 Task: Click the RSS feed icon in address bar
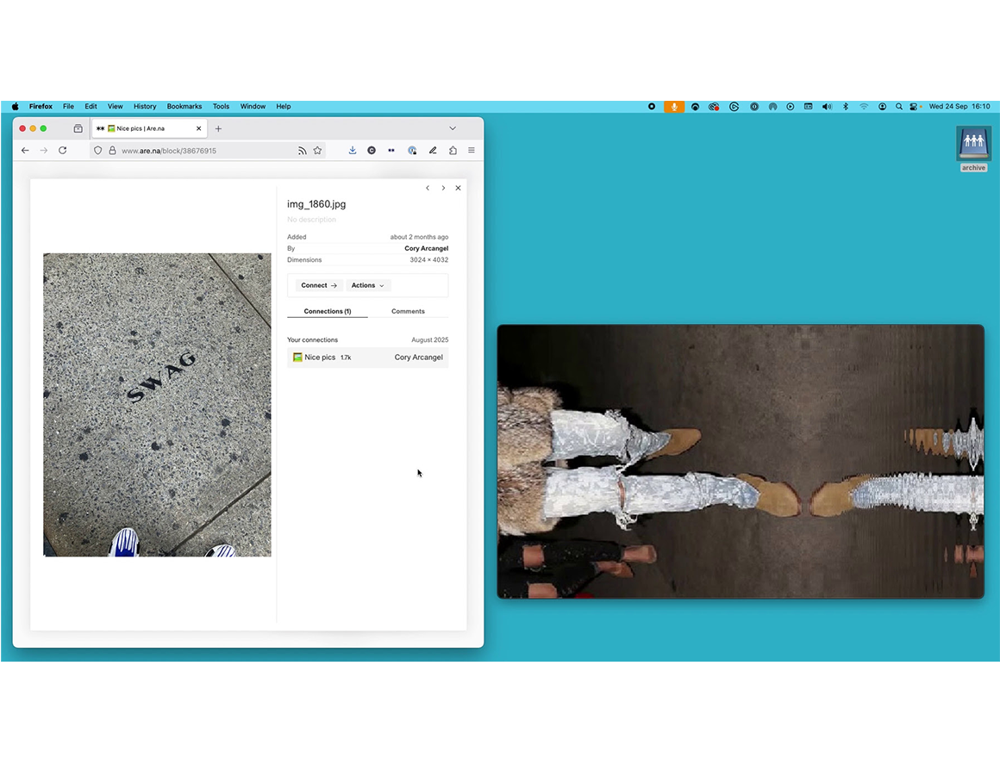click(302, 150)
